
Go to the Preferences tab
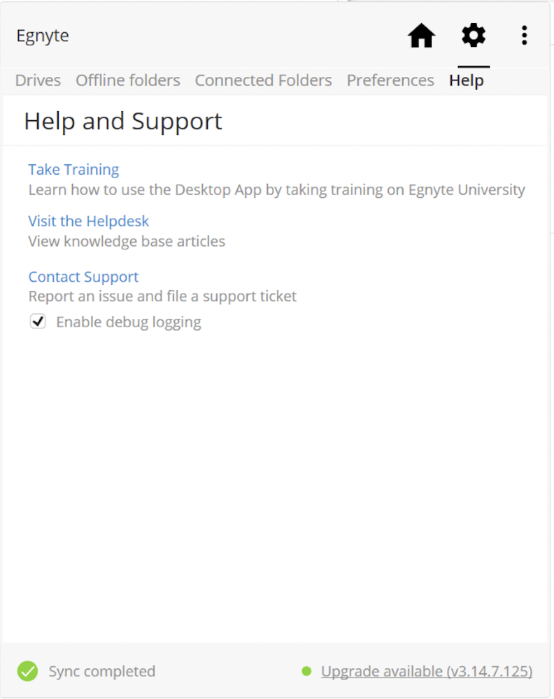(390, 80)
